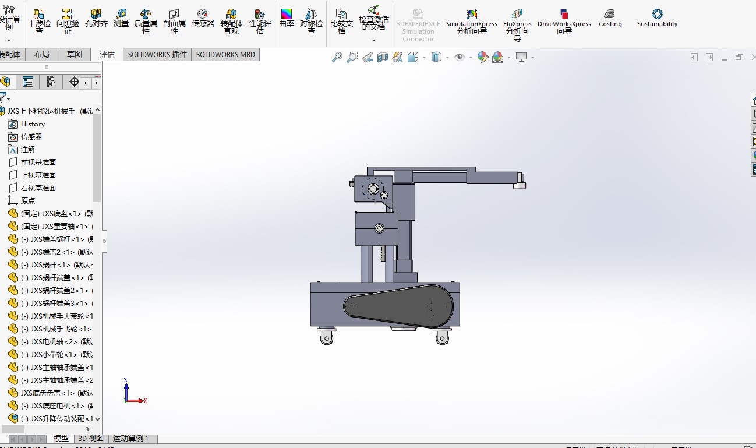
Task: Switch to the SOLIDWORKS MBD tab
Action: 225,54
